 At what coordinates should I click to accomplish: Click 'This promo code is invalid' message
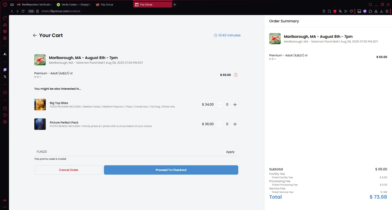50,159
